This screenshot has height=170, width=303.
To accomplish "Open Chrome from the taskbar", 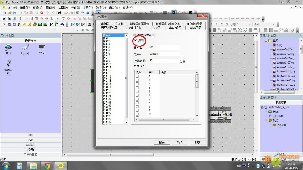I will click(47, 166).
